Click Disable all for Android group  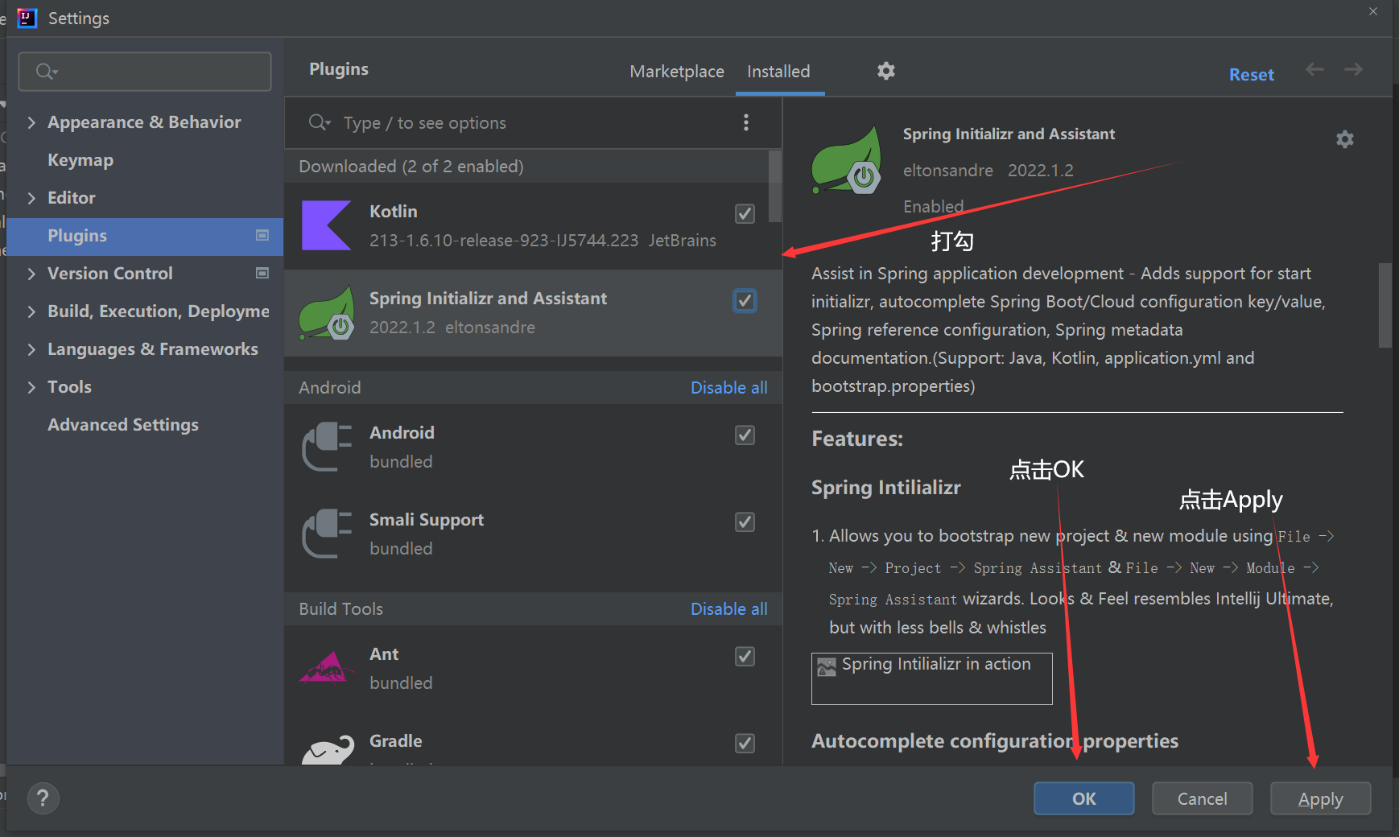(x=729, y=388)
